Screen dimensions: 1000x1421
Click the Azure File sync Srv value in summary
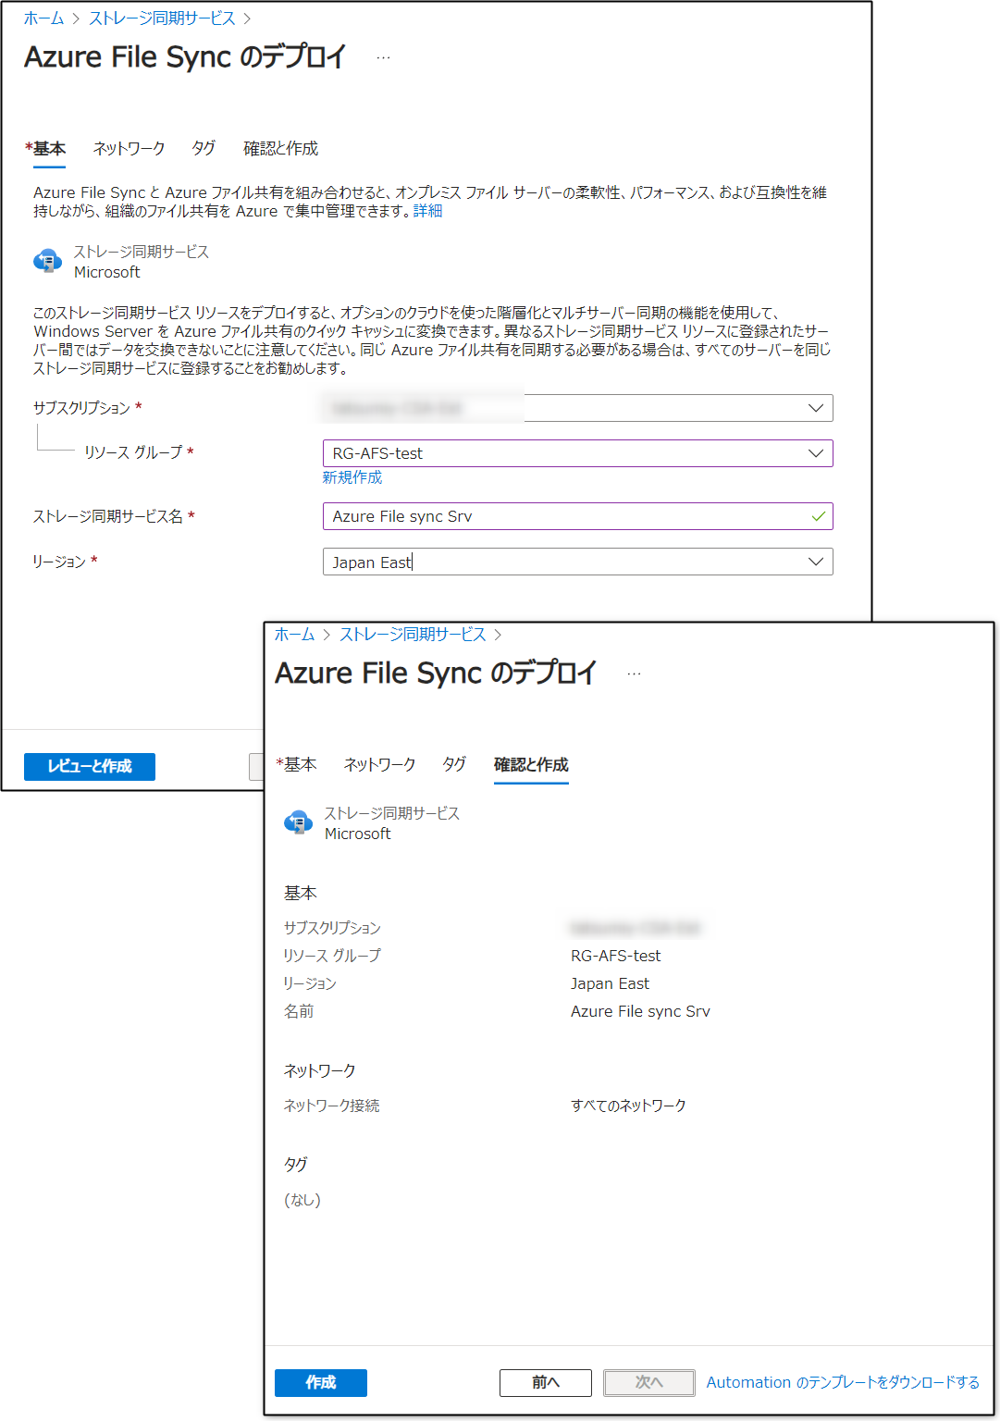640,1011
